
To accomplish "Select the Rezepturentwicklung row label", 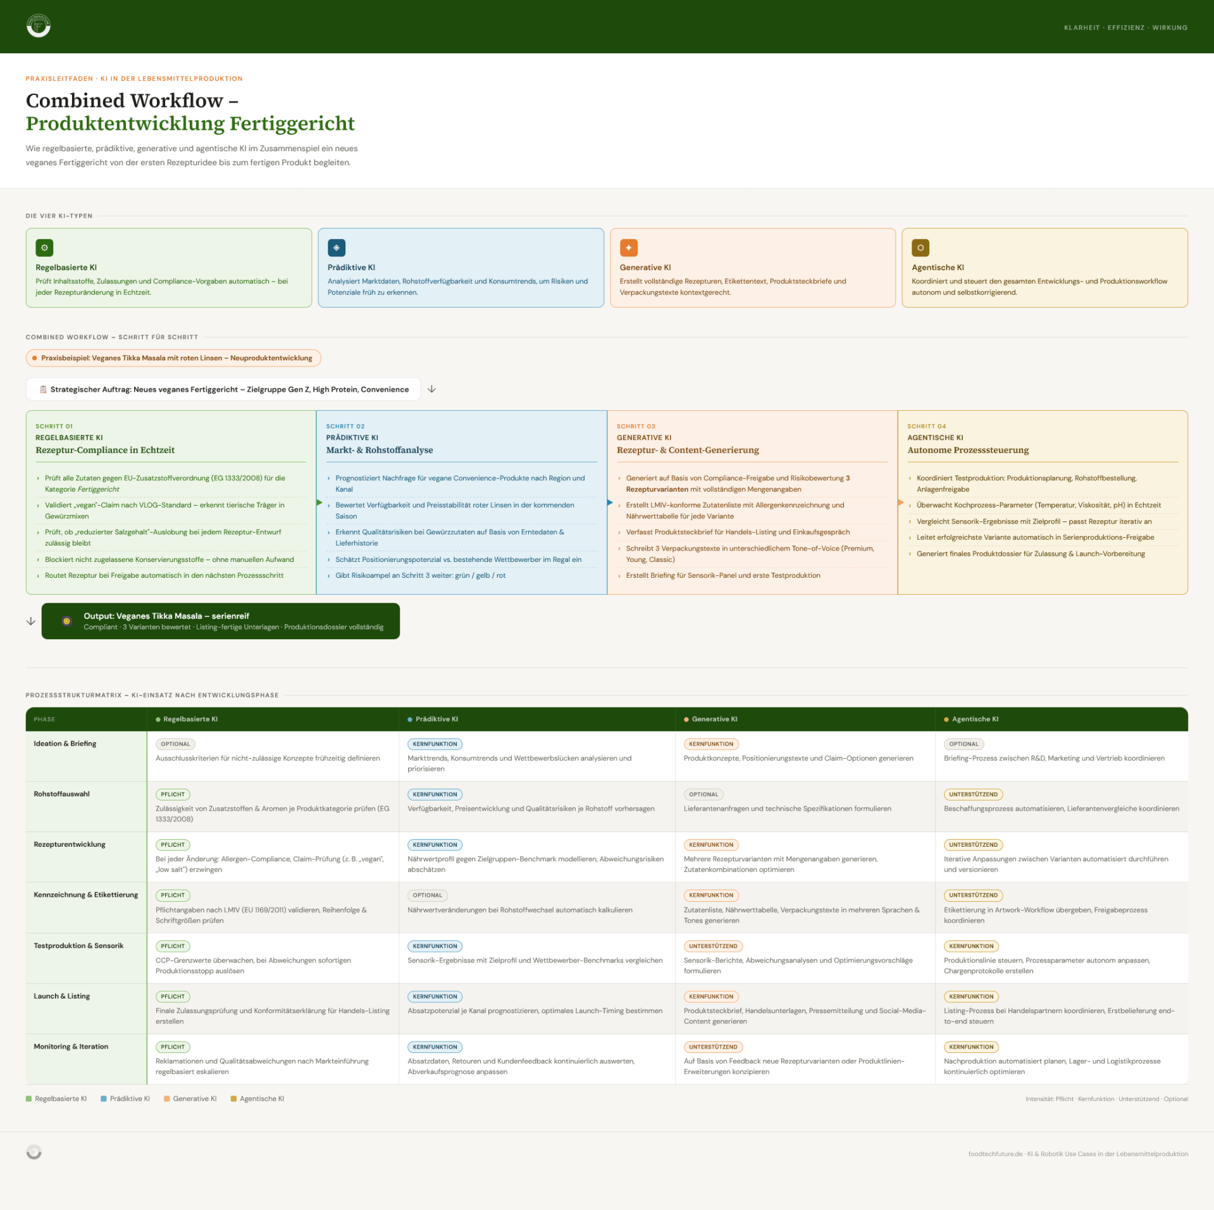I will [x=70, y=844].
